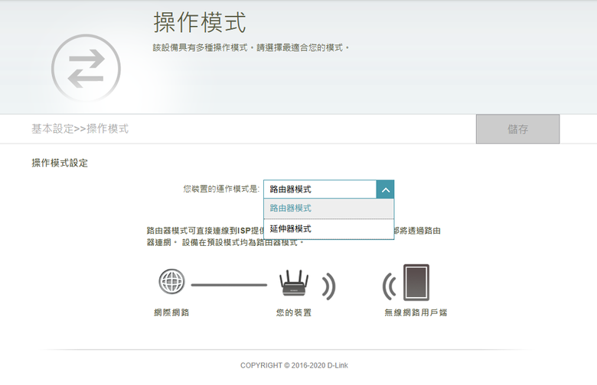This screenshot has width=597, height=385.
Task: Choose 延伸器模式 from the dropdown list
Action: pos(328,229)
